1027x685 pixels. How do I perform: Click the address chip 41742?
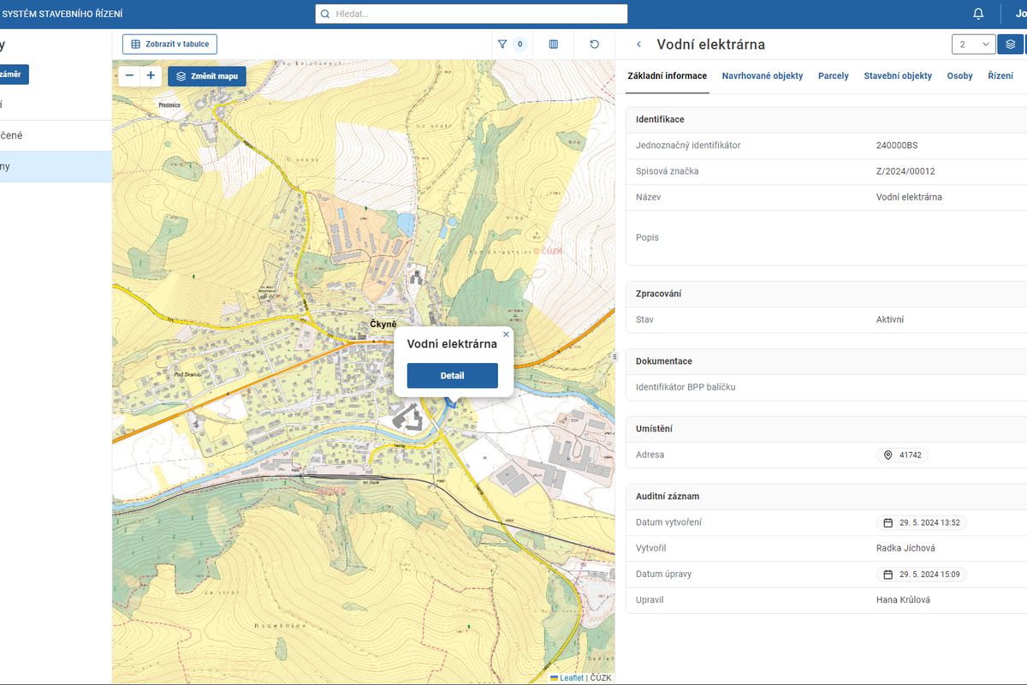(902, 456)
